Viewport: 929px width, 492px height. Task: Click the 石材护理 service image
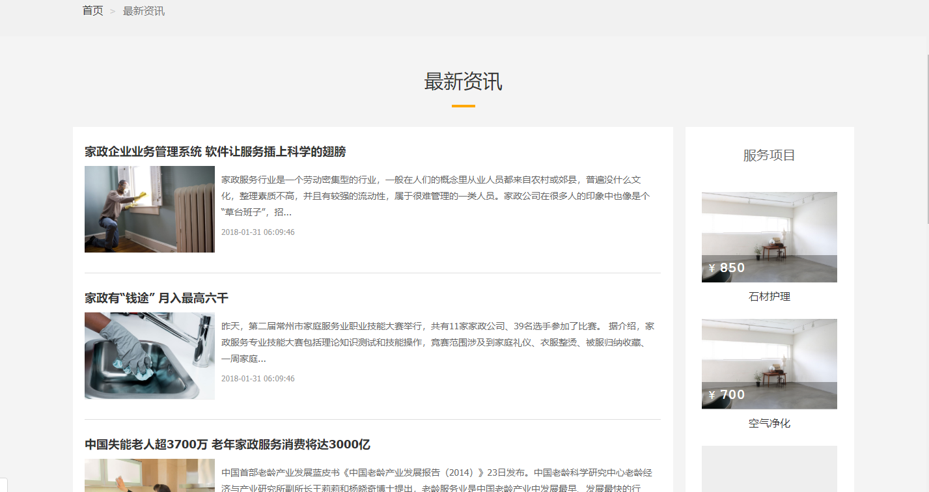click(769, 223)
